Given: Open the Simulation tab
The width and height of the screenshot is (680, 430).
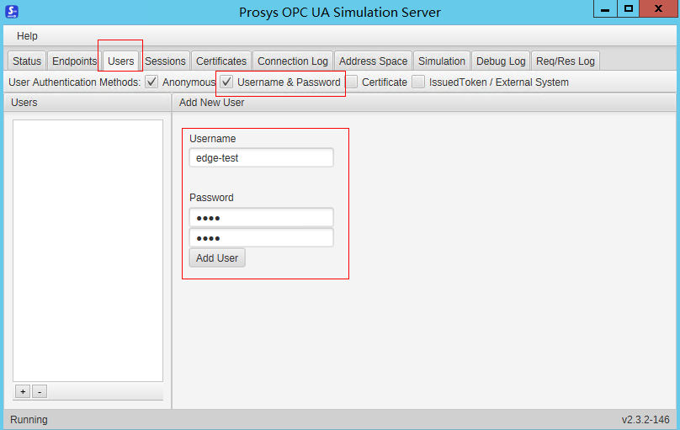Looking at the screenshot, I should pyautogui.click(x=442, y=61).
